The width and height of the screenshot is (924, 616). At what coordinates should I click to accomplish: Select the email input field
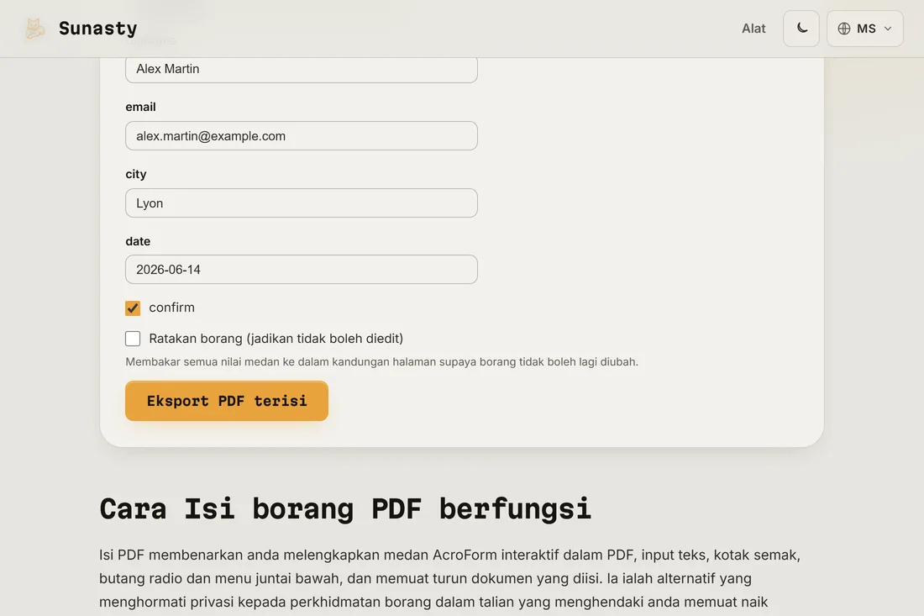[301, 135]
